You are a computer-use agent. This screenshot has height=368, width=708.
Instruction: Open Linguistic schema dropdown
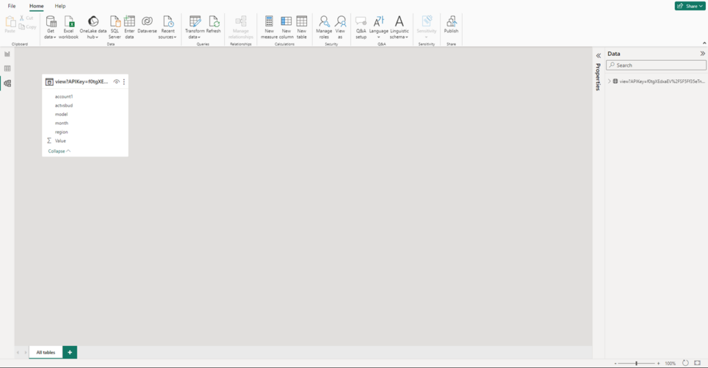[x=399, y=28]
